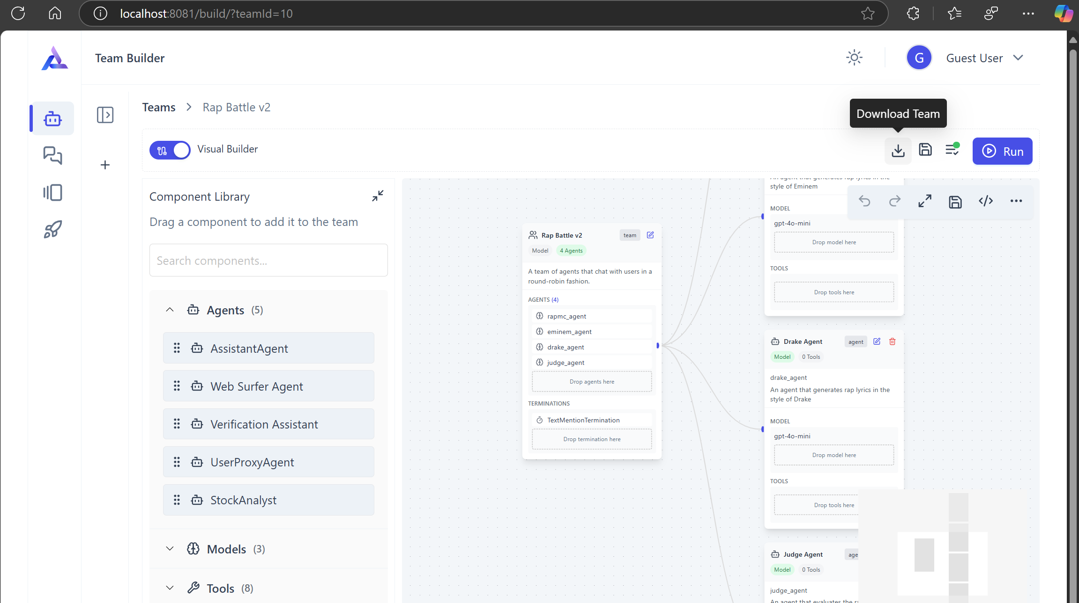Go to browser home page
1079x603 pixels.
55,13
